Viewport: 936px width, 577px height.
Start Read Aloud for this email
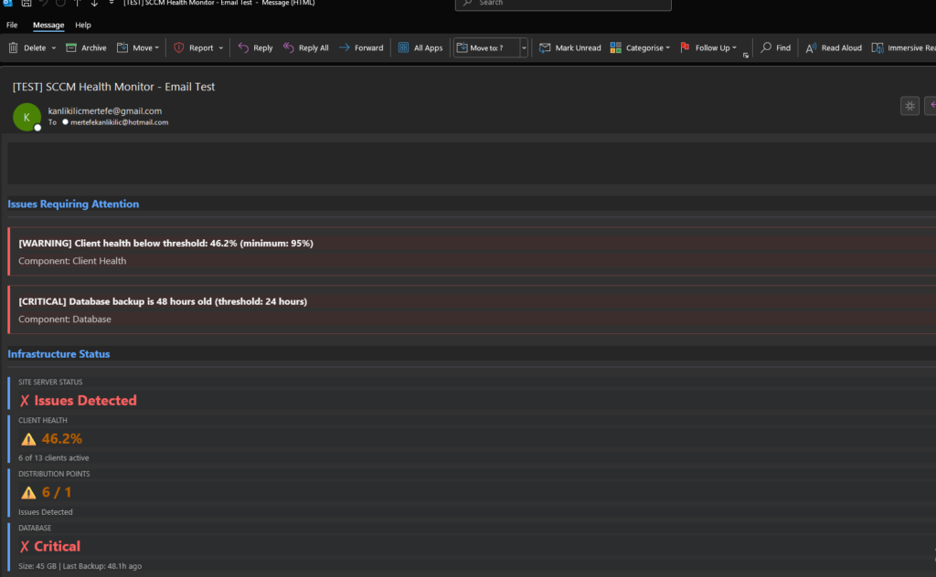pos(834,48)
